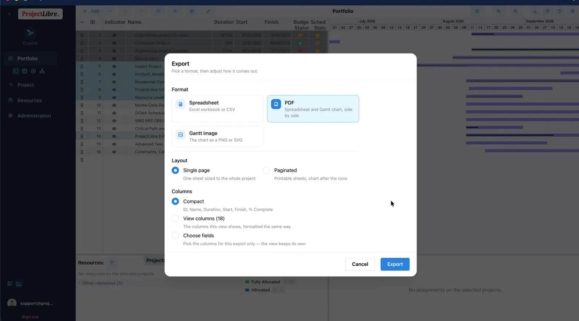Open the Copilot assistant icon
The width and height of the screenshot is (579, 321).
pos(30,33)
